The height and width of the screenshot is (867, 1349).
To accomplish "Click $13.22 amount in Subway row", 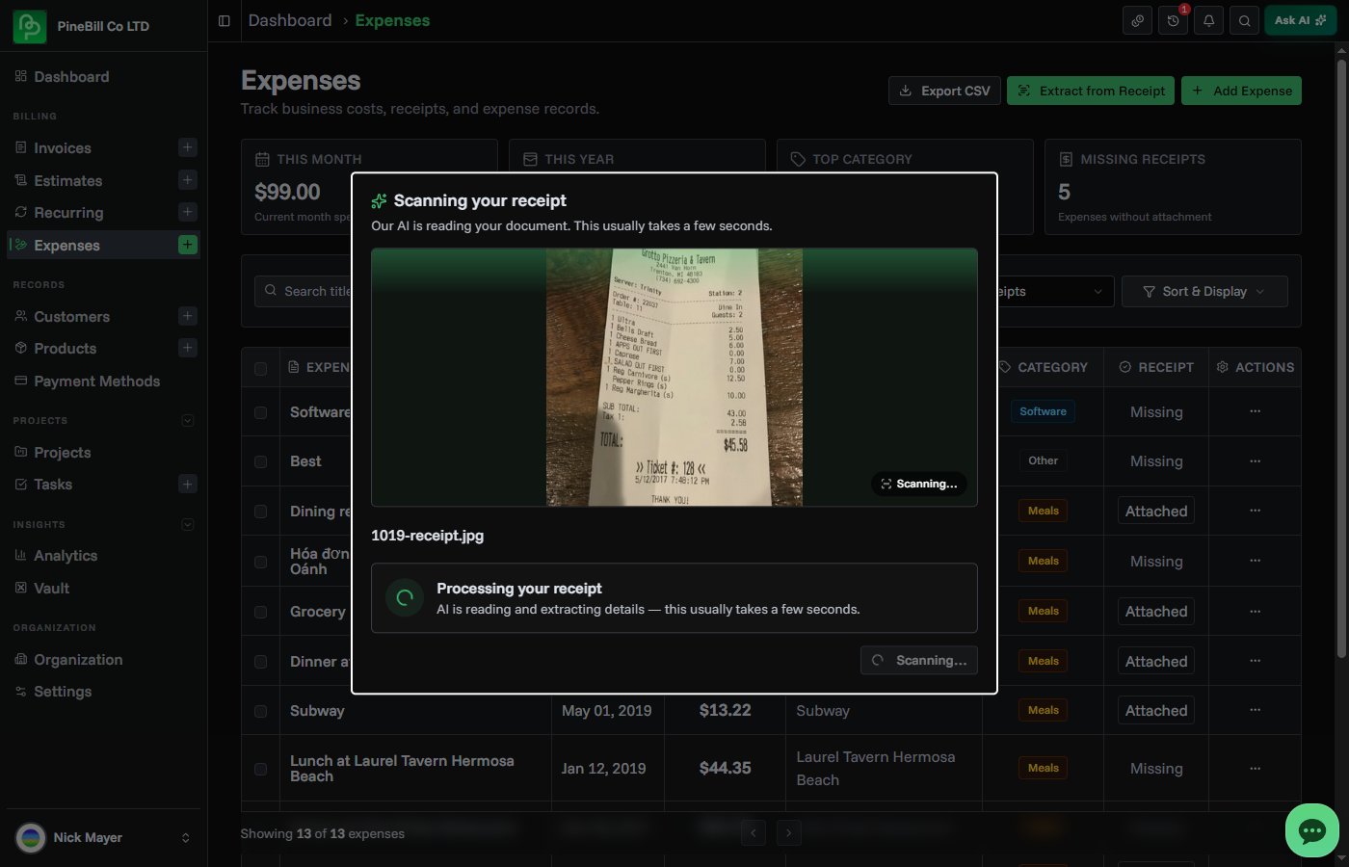I will tap(725, 710).
